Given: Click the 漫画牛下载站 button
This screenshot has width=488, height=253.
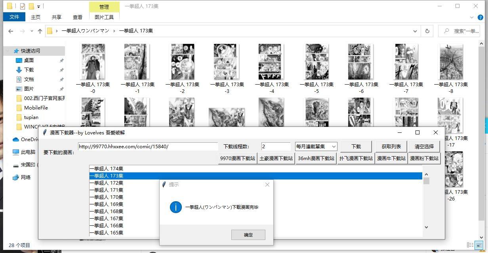Looking at the screenshot, I should point(391,158).
